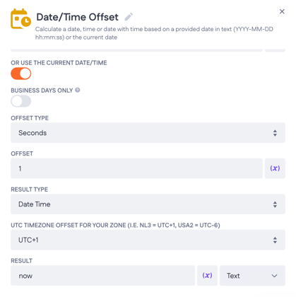Open the Offset Type dropdown showing Seconds

(x=148, y=133)
